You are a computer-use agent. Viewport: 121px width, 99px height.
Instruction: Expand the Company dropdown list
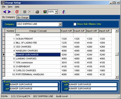[x=60, y=24]
